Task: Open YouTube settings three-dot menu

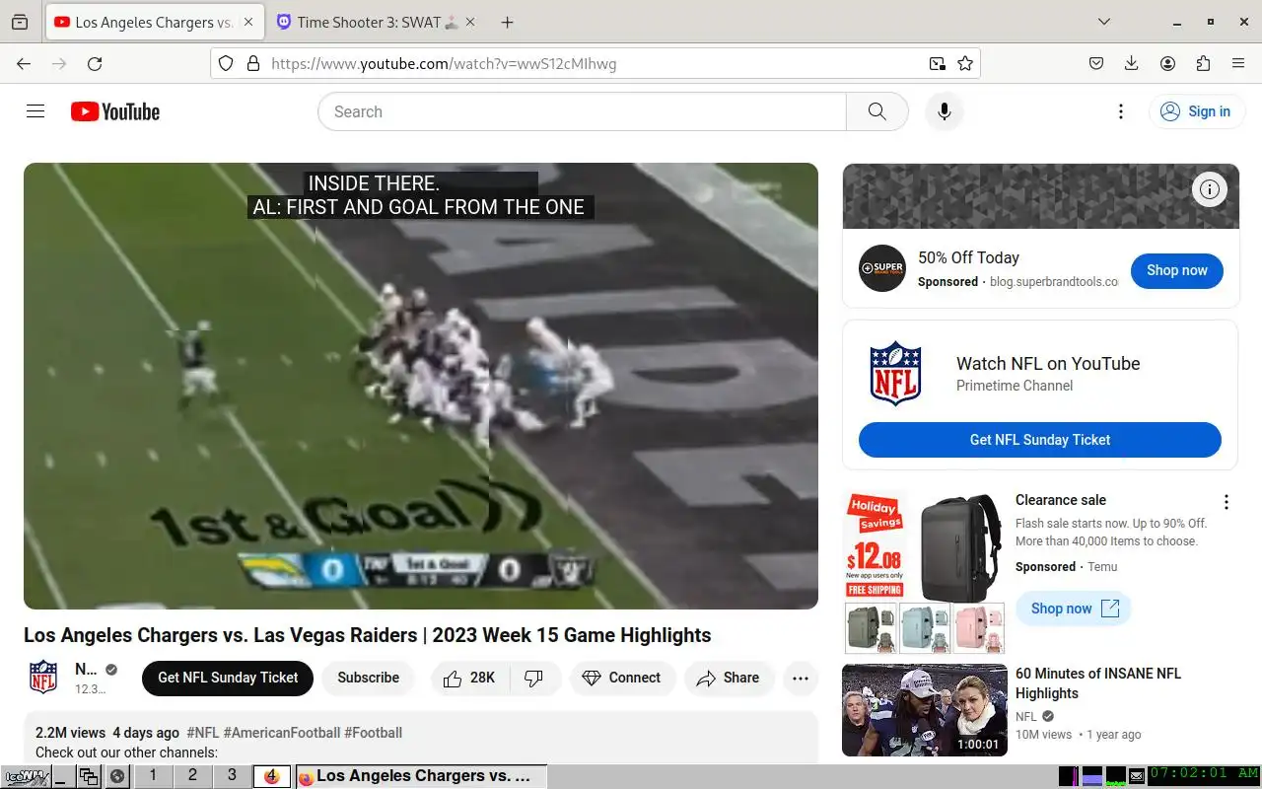Action: coord(1120,111)
